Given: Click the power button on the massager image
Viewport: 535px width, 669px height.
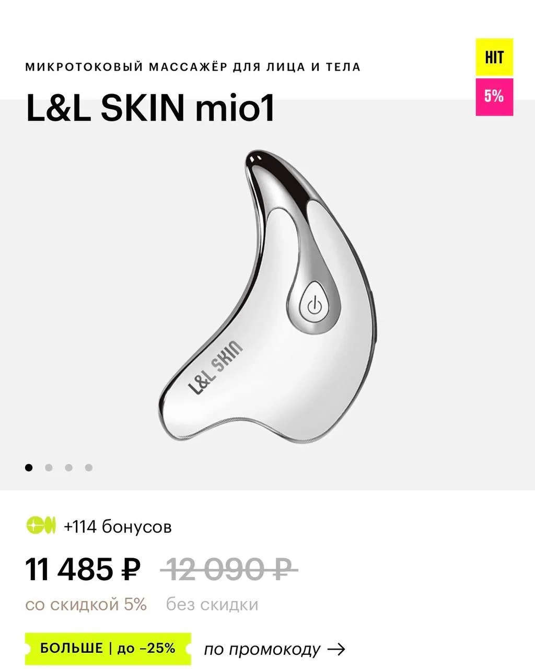Looking at the screenshot, I should coord(313,306).
